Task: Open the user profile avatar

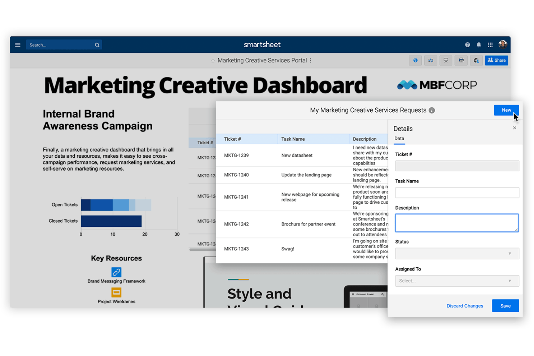Action: pos(503,44)
